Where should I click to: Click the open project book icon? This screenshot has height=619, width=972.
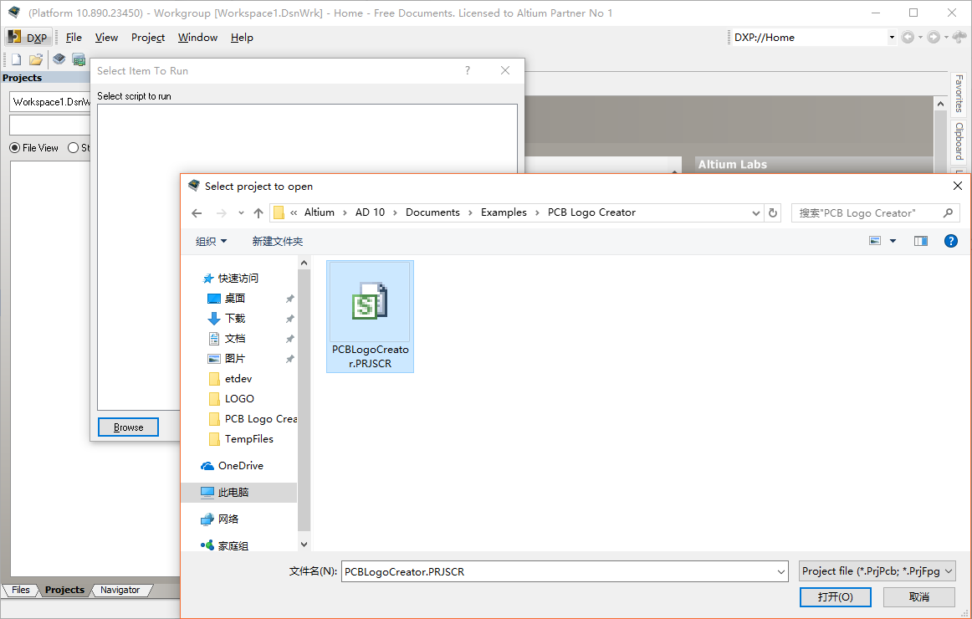[59, 59]
